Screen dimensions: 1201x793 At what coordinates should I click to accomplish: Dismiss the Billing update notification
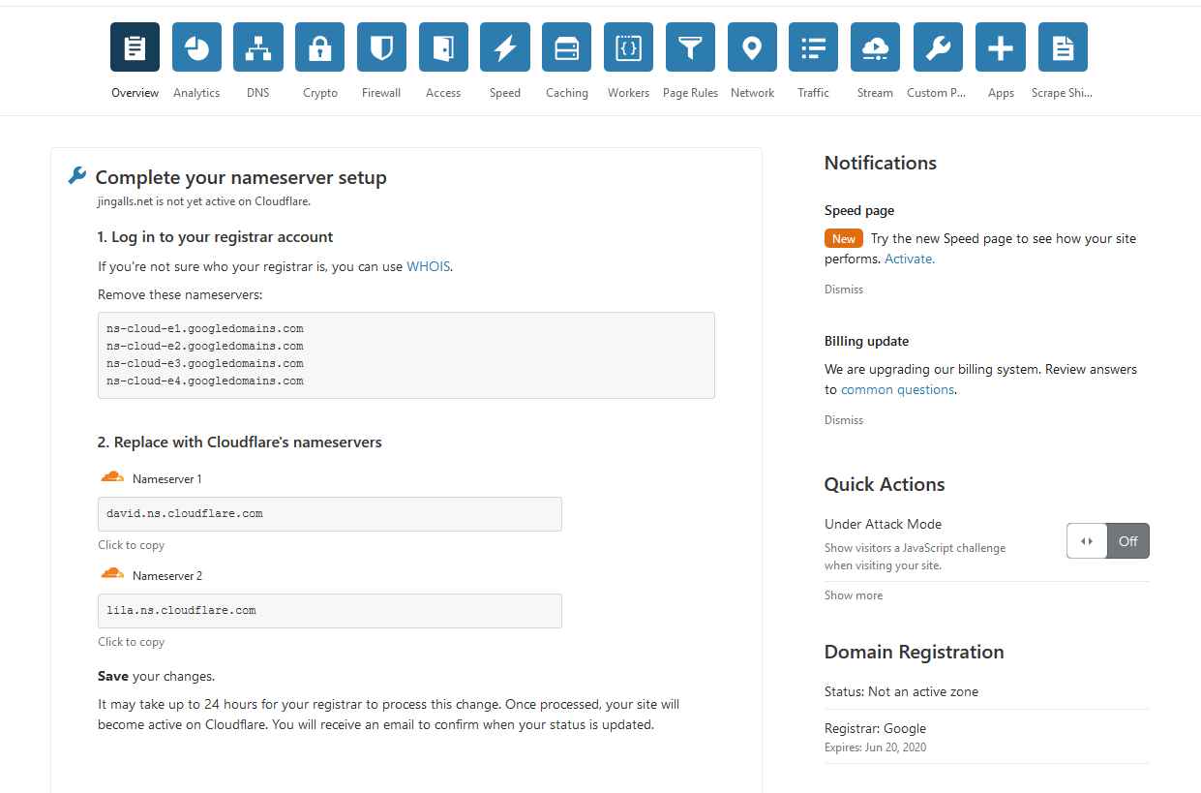point(844,420)
